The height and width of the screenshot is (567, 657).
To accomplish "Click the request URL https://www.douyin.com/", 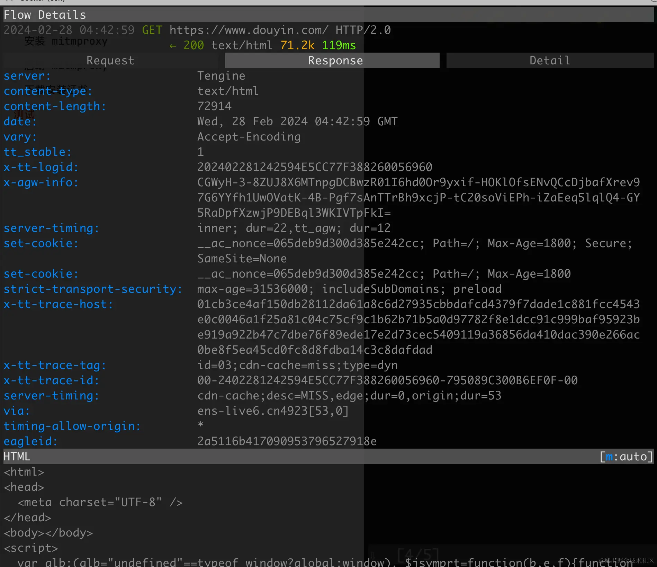I will point(249,30).
